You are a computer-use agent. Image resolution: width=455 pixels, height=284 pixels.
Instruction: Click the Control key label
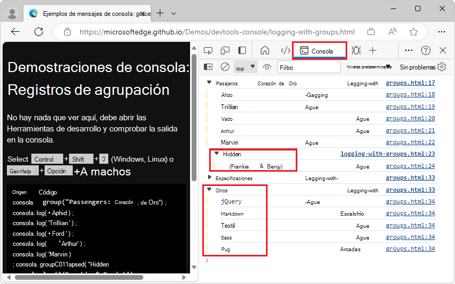[x=47, y=159]
